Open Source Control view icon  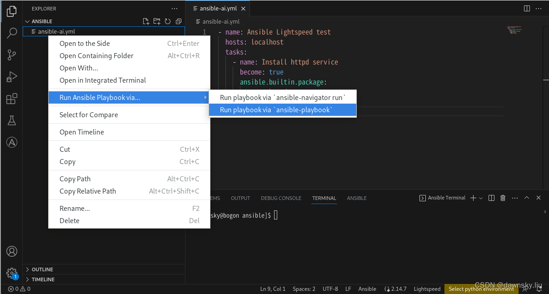tap(12, 55)
